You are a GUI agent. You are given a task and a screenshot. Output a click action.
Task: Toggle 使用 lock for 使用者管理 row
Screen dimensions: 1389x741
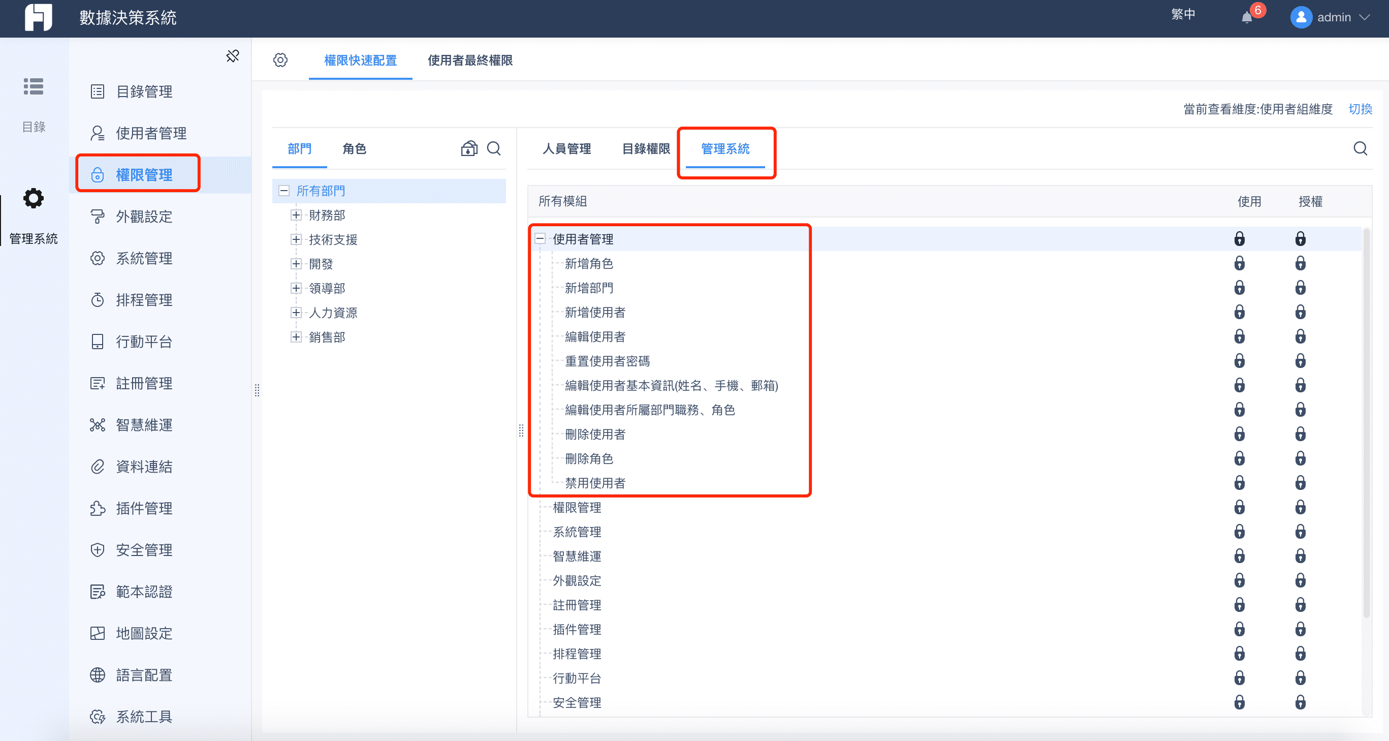(1239, 238)
